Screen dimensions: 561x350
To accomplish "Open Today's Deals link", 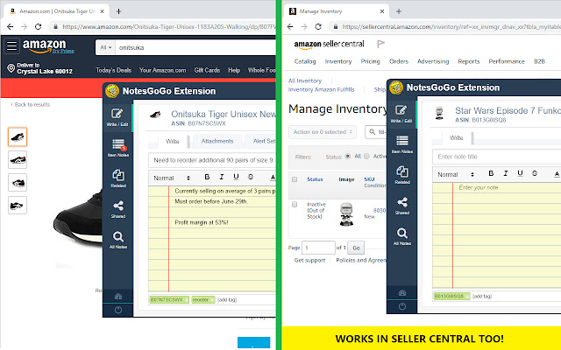I will 113,70.
